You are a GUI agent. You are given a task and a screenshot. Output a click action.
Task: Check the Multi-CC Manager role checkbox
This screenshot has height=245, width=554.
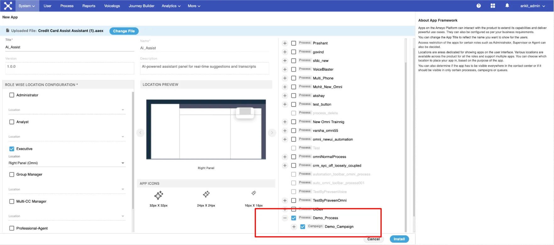[x=12, y=201]
